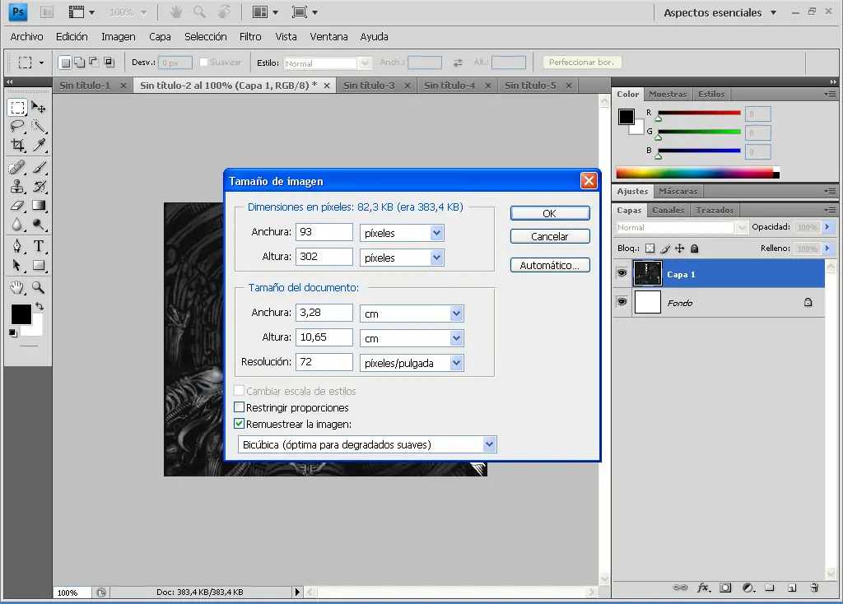Select the Path Selection tool
This screenshot has height=604, width=843.
(18, 266)
